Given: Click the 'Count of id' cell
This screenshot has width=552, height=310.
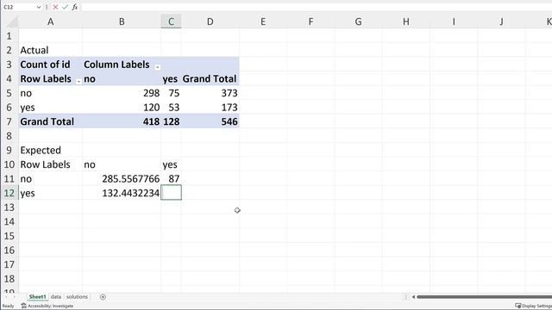Looking at the screenshot, I should (50, 65).
